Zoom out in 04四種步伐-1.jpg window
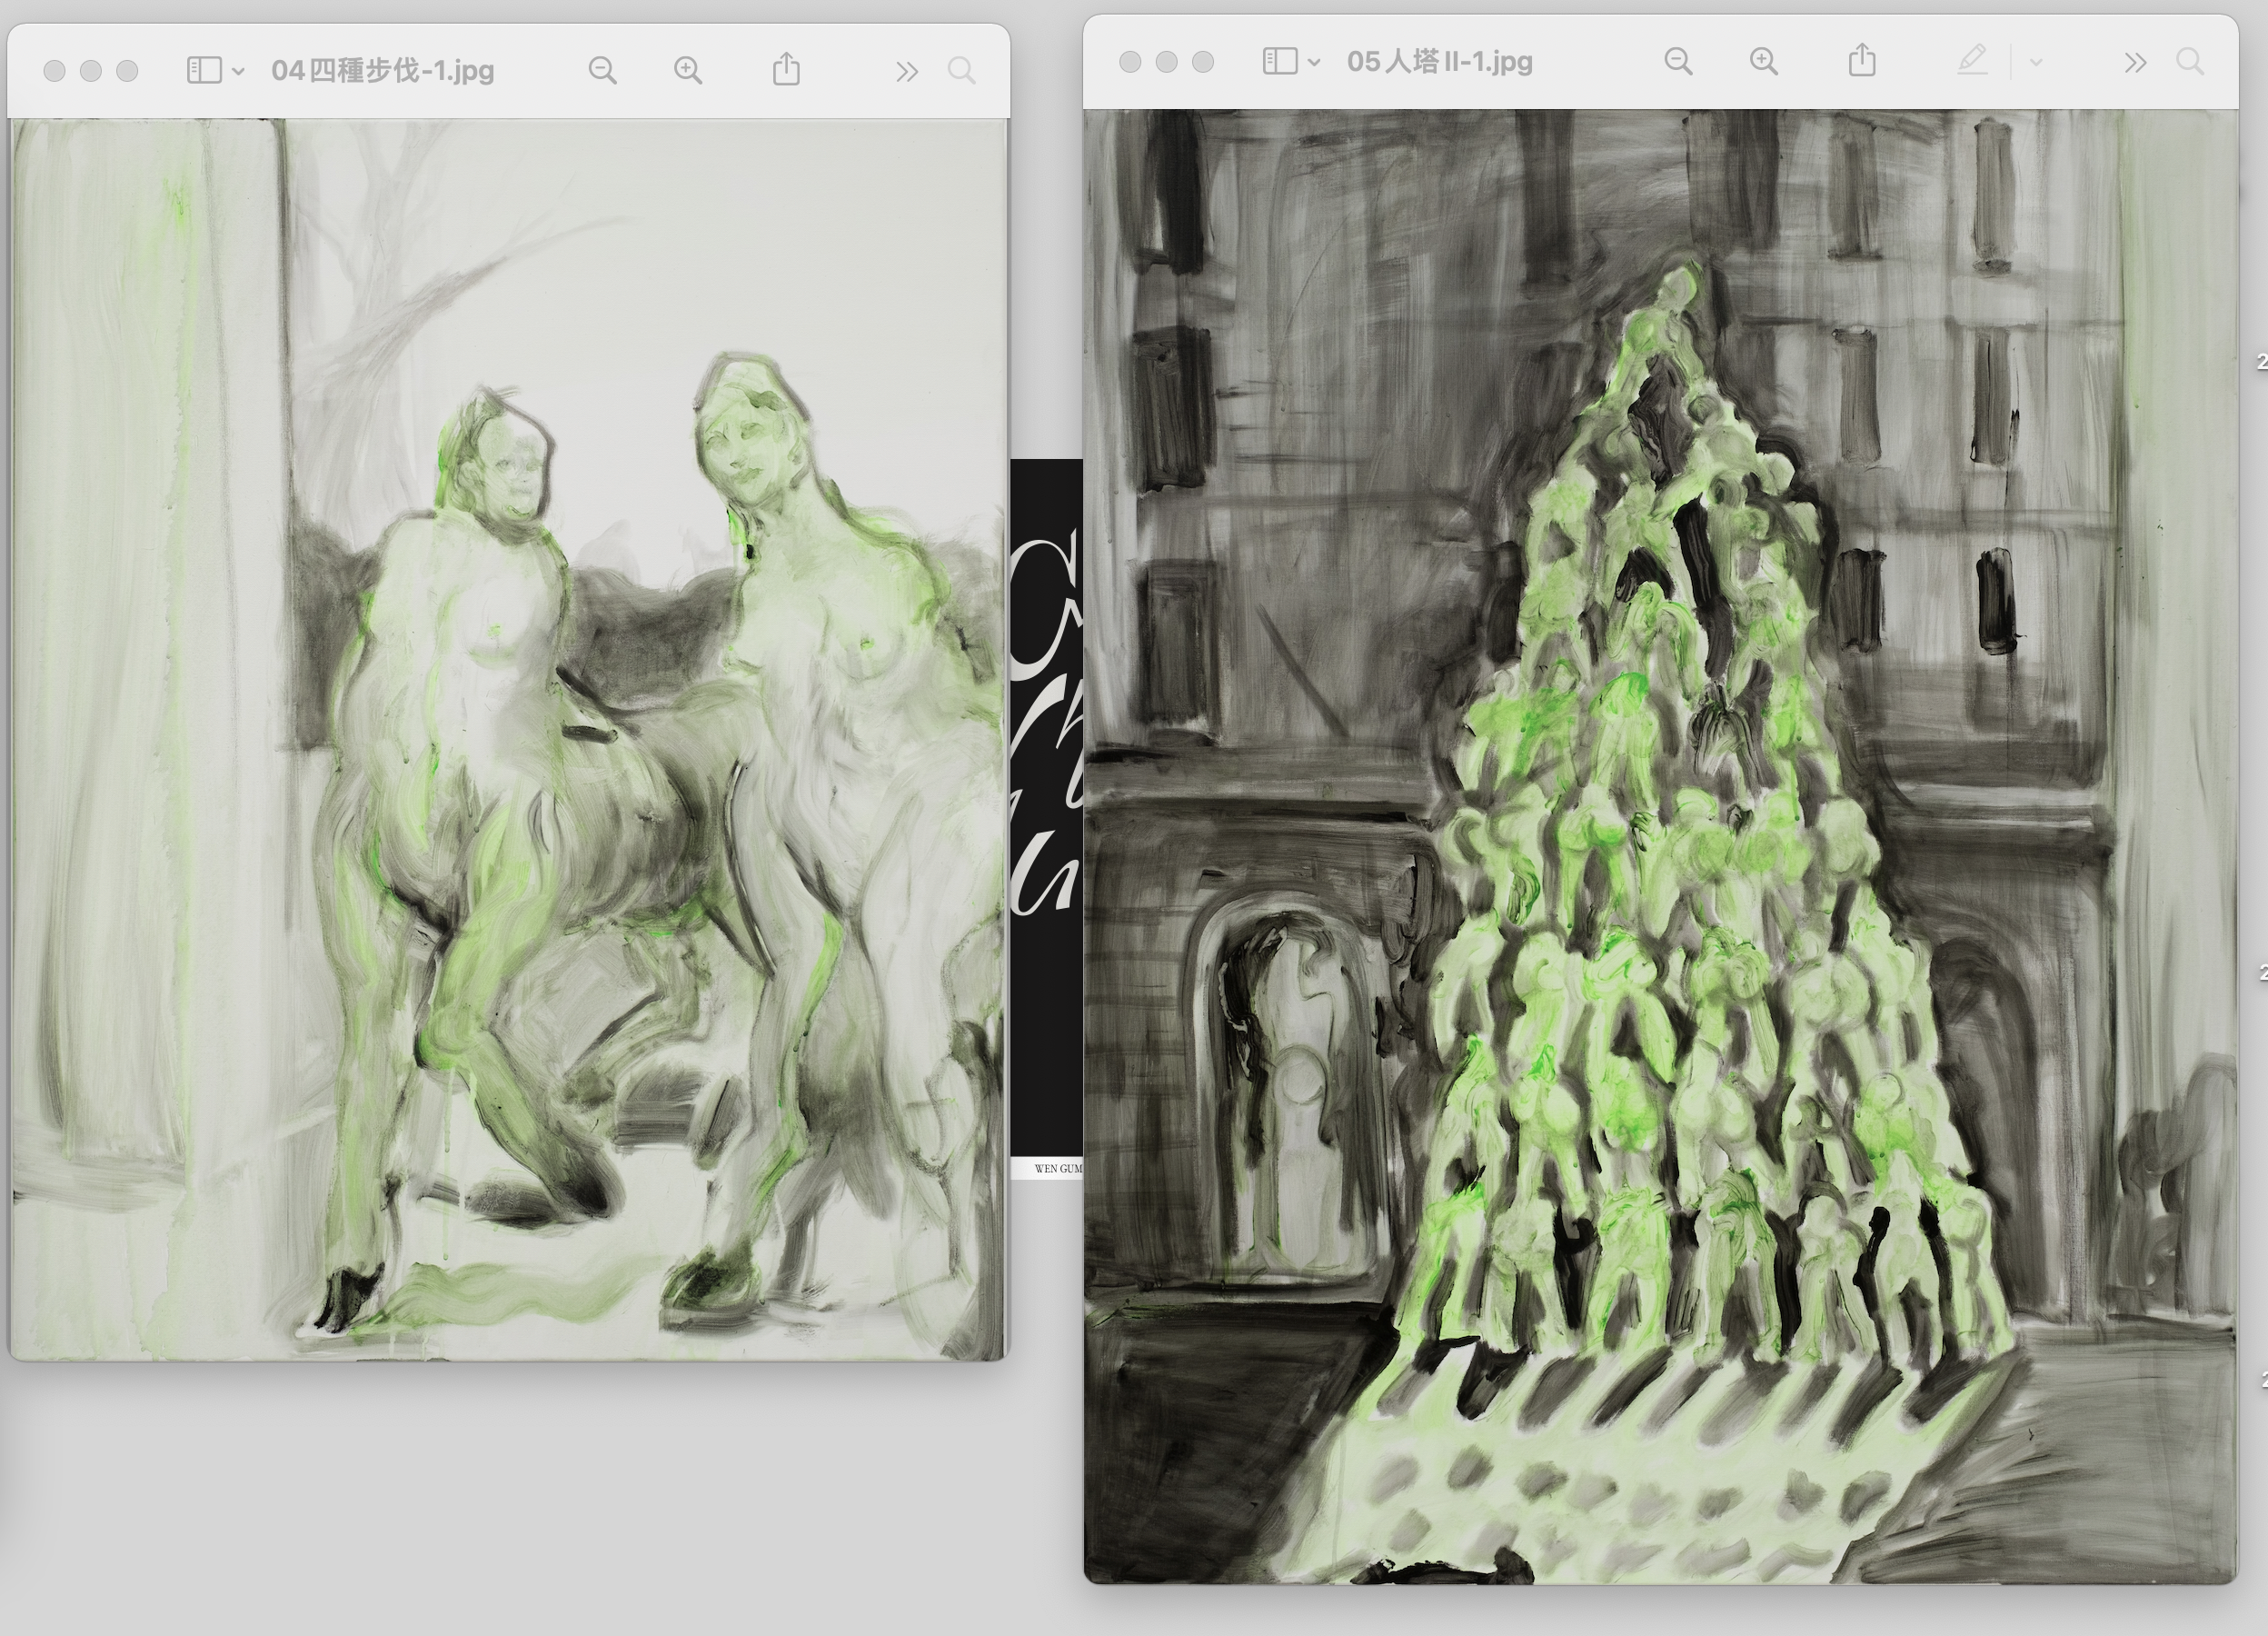This screenshot has width=2268, height=1636. pos(602,70)
